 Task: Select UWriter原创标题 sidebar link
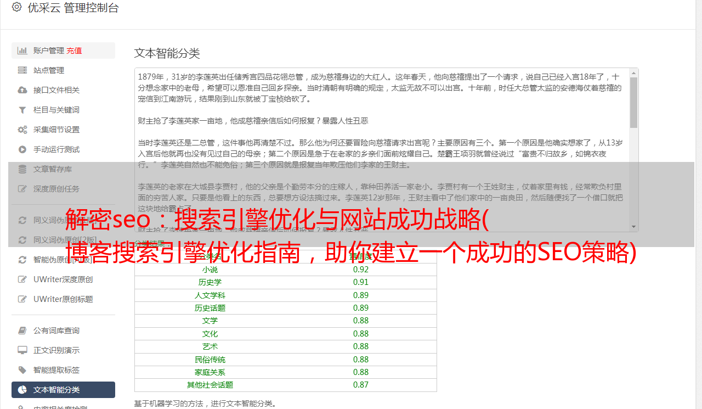(63, 299)
